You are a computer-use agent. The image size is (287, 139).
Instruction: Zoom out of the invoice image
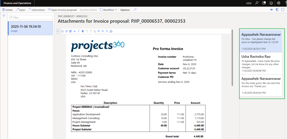[x=103, y=31]
